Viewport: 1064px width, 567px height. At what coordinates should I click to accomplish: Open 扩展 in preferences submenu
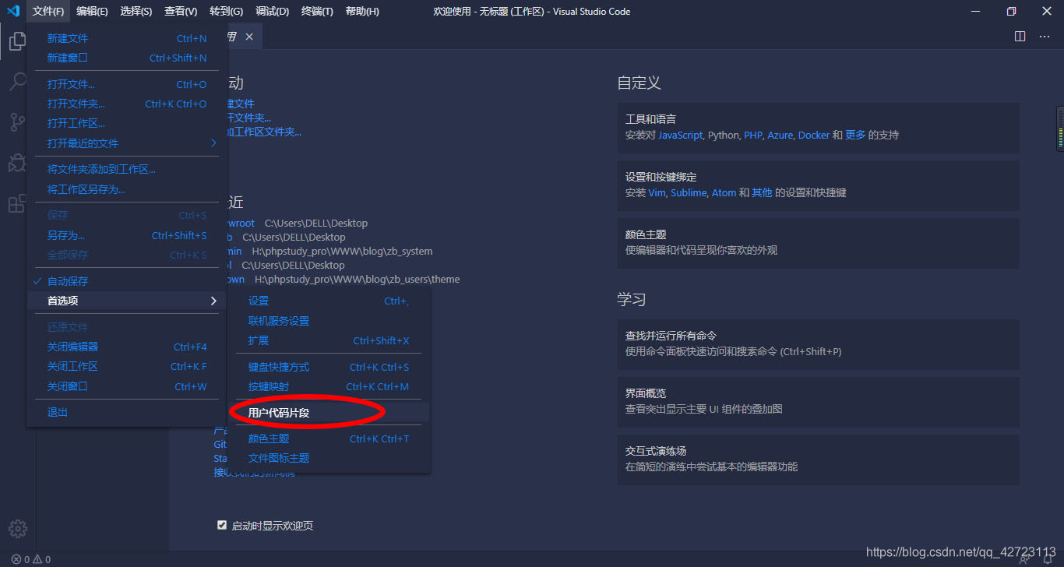click(x=329, y=340)
